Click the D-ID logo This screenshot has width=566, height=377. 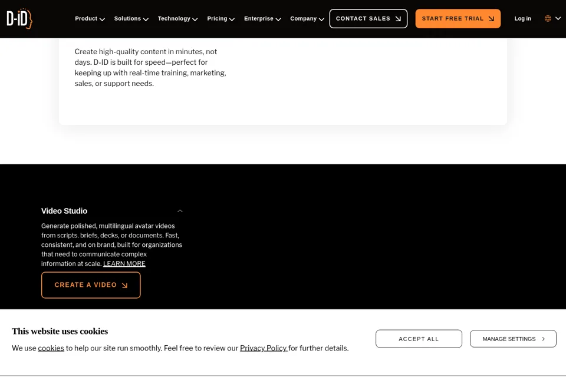[19, 18]
